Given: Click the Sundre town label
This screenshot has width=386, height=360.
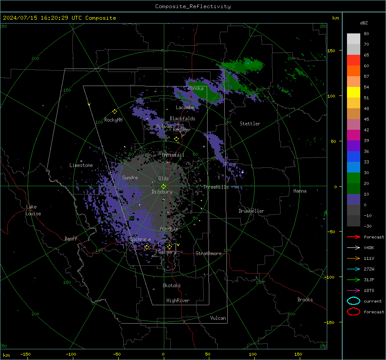Looking at the screenshot, I should click(130, 177).
